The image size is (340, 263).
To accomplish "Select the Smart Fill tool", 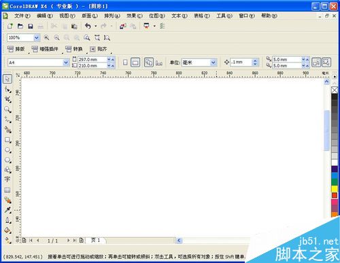I will [7, 130].
